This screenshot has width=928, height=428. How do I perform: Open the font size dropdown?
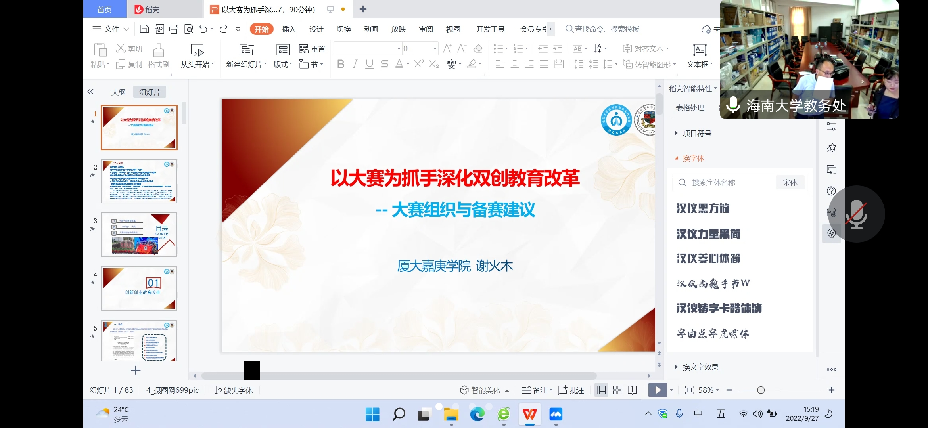click(x=435, y=49)
